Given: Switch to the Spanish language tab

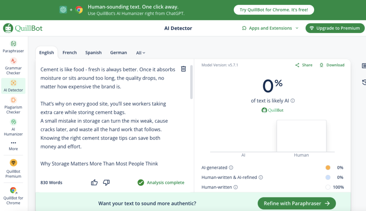Looking at the screenshot, I should point(93,53).
